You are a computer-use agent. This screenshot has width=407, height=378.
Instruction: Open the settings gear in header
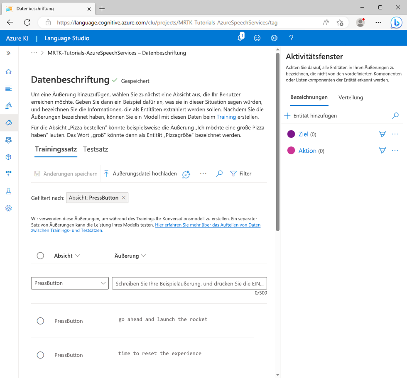click(274, 38)
